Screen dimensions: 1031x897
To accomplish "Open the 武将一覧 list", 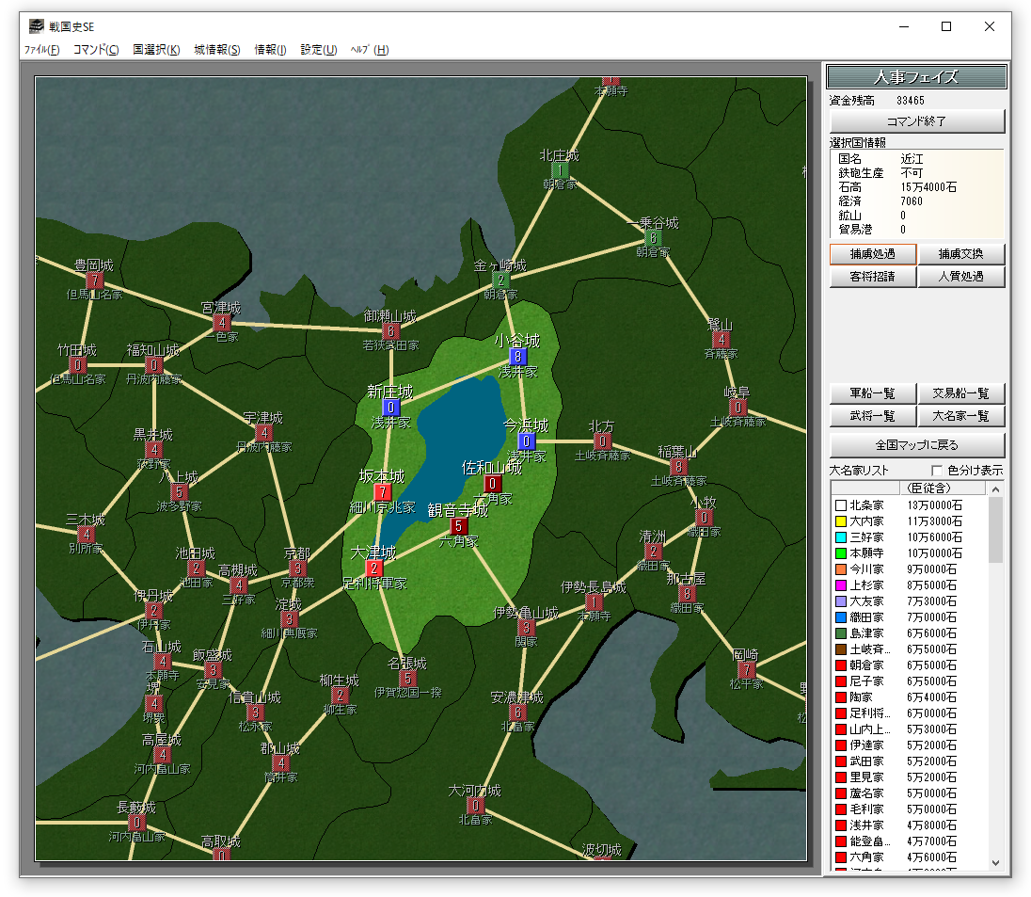I will (873, 416).
